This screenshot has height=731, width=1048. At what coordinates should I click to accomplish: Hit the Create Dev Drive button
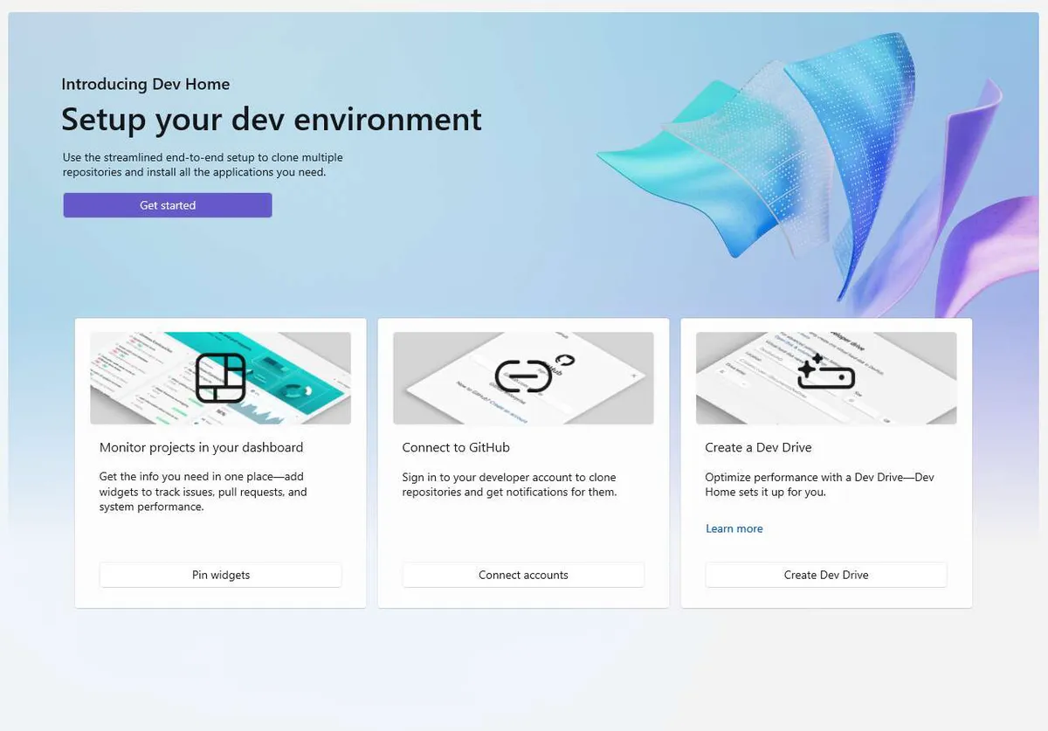tap(825, 575)
